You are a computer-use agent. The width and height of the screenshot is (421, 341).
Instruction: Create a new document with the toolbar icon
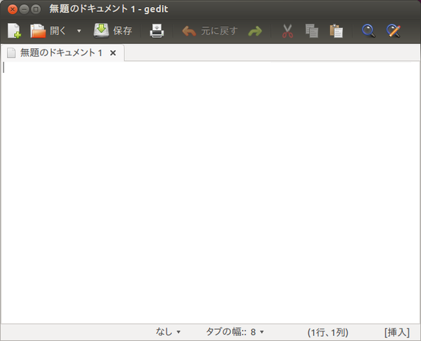[x=14, y=31]
